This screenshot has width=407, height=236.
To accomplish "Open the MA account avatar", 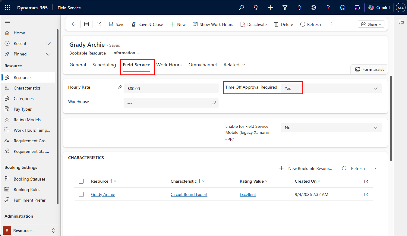I will coord(401,8).
